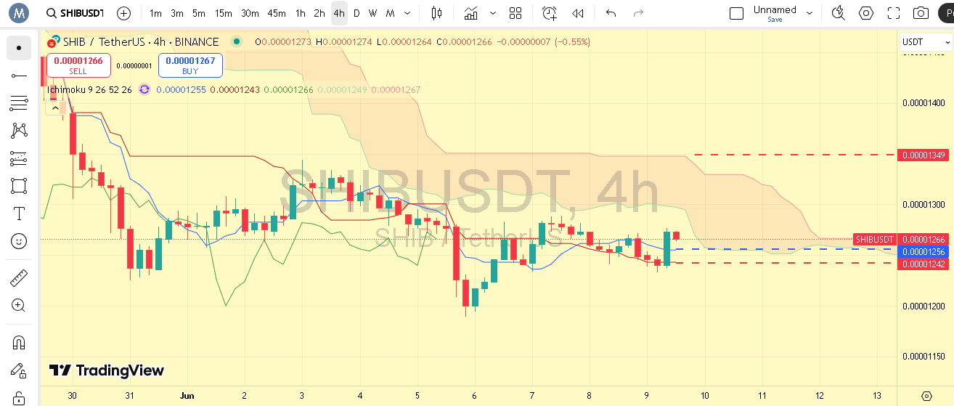Select trend line tool
Image resolution: width=954 pixels, height=406 pixels.
click(x=19, y=76)
